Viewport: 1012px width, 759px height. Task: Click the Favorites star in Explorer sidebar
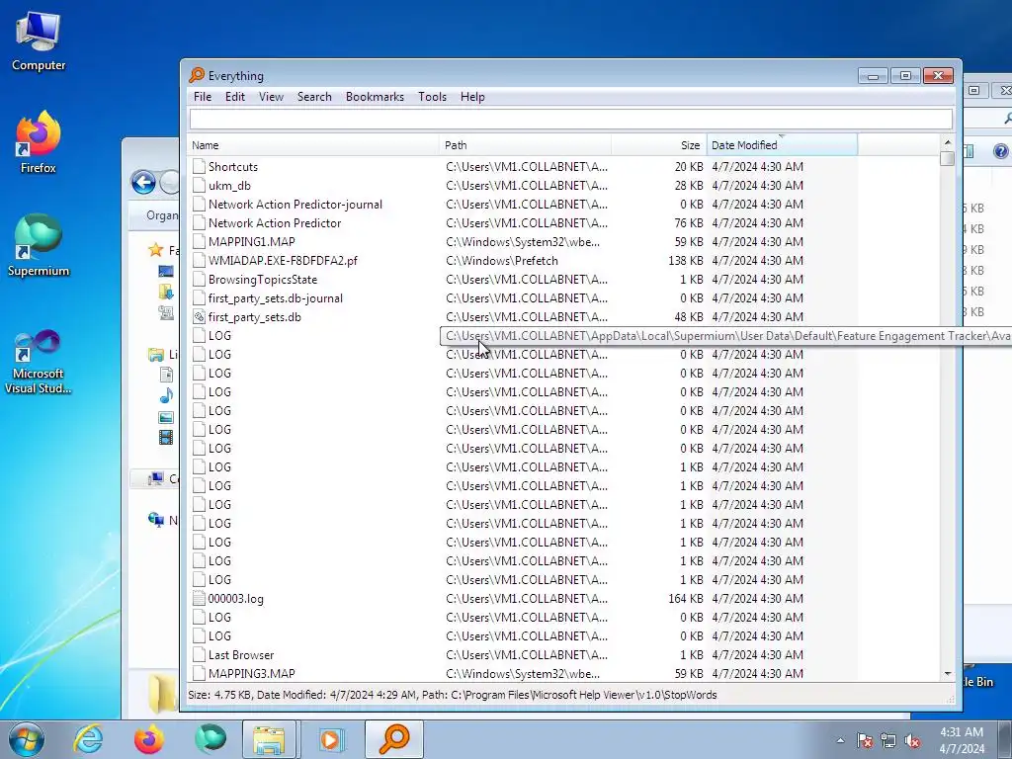pos(155,250)
